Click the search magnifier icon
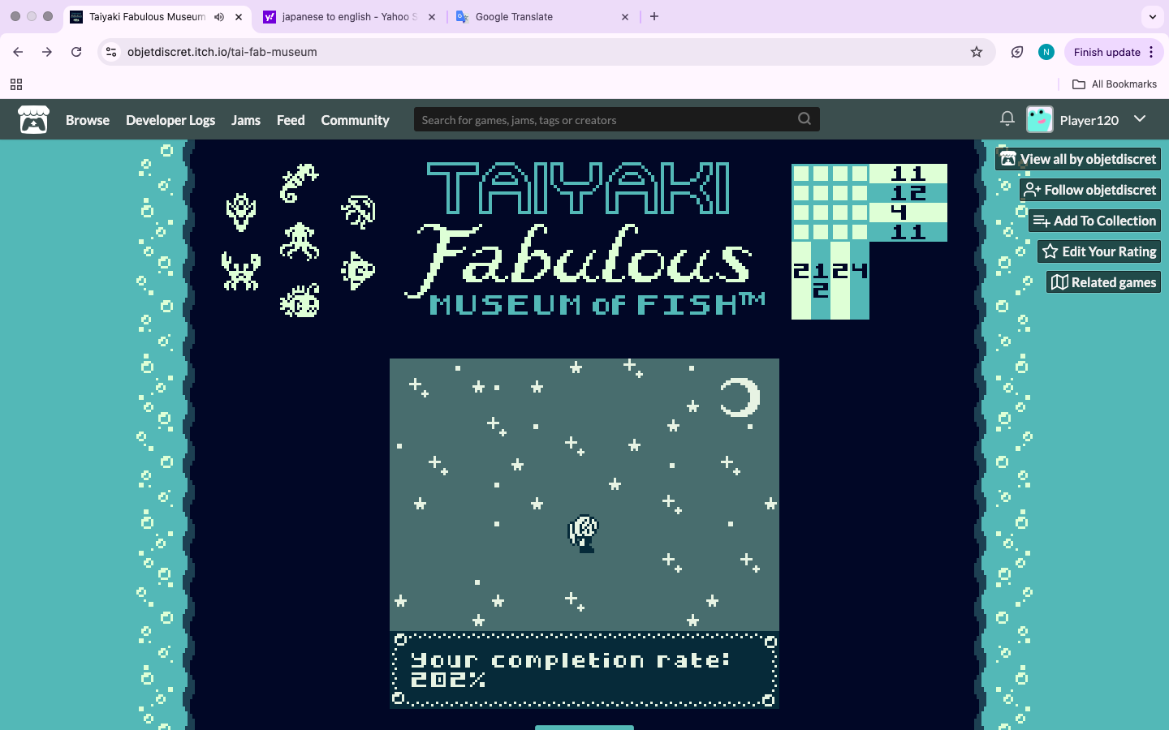The height and width of the screenshot is (730, 1169). pyautogui.click(x=804, y=119)
